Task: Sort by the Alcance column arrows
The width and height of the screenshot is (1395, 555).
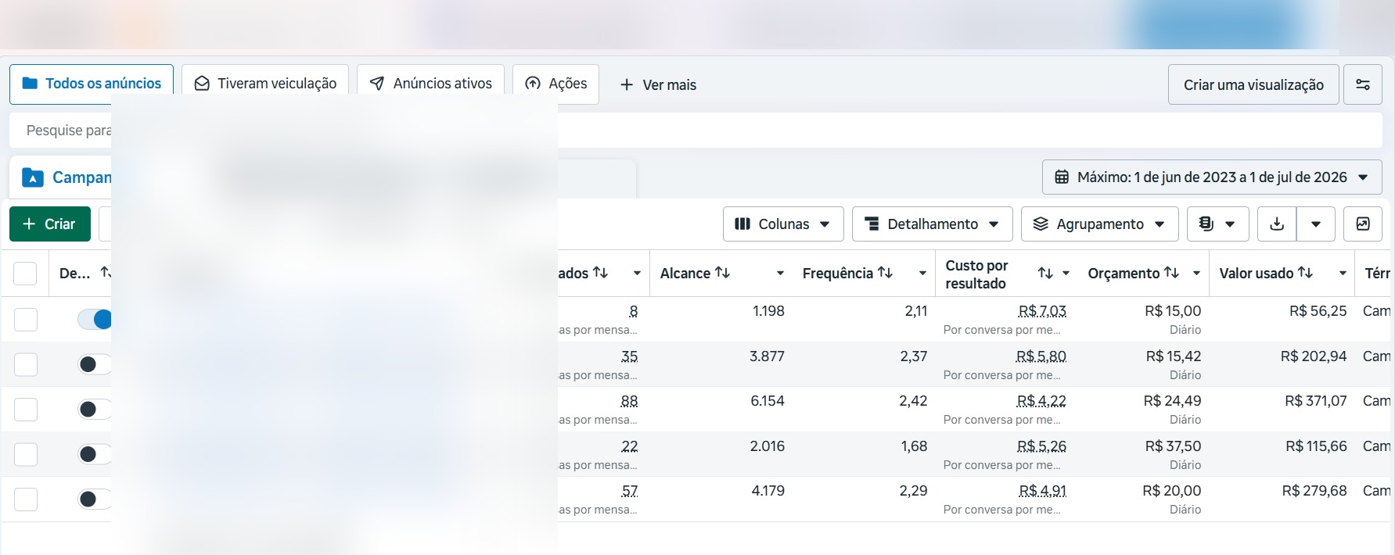Action: [723, 272]
